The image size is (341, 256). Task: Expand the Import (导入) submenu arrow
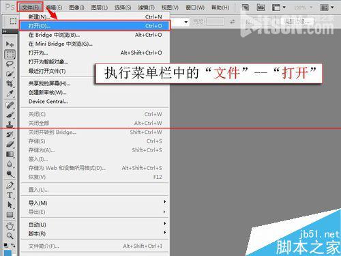[165, 202]
